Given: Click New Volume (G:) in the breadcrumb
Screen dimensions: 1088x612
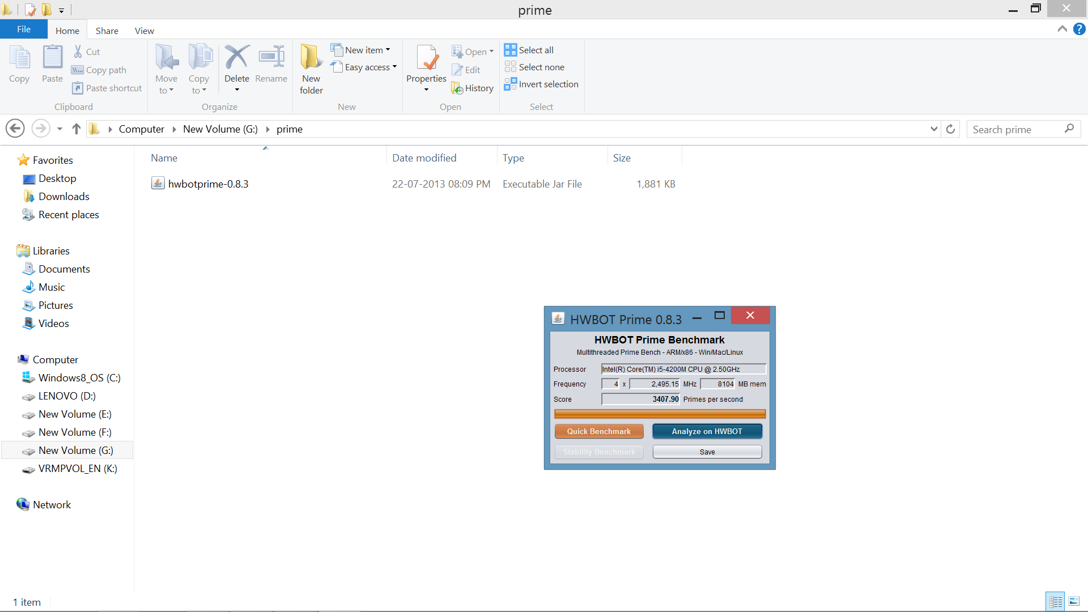Looking at the screenshot, I should coord(220,129).
